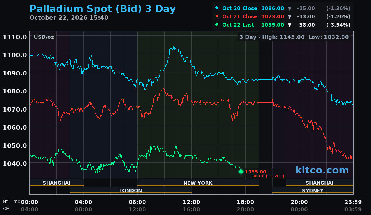Viewport: 371px width, 215px height.
Task: Click the 16:00 NY time tick
Action: tap(245, 202)
